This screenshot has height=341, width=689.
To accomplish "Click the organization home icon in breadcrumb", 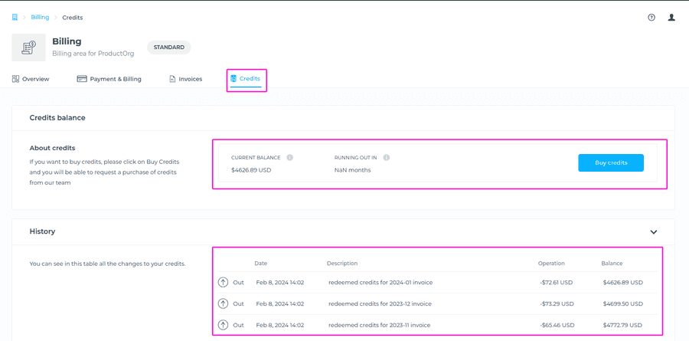I will pos(15,17).
